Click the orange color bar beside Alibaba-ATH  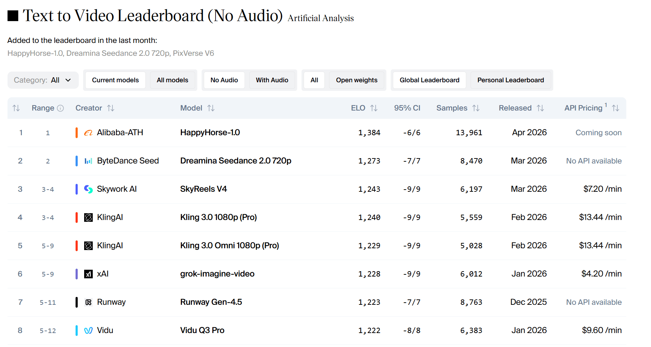[x=77, y=133]
